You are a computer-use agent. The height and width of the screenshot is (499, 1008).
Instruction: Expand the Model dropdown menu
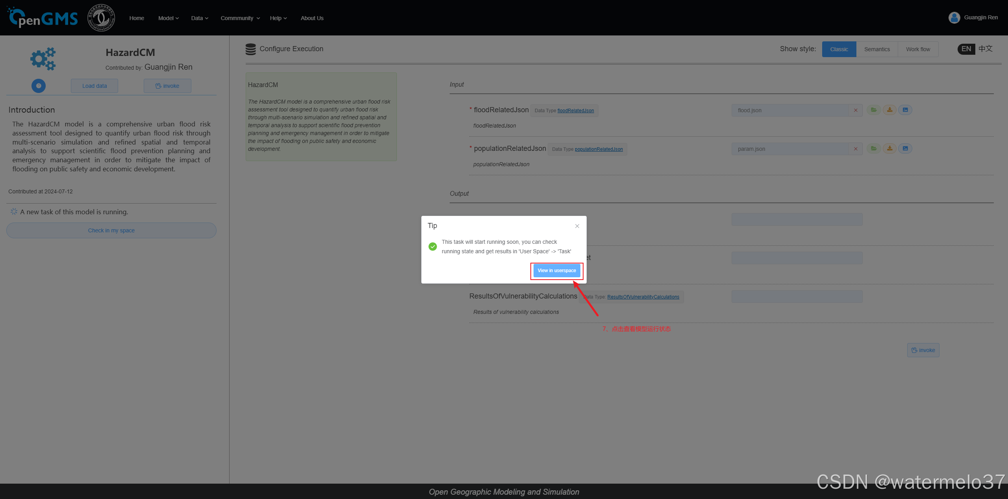(x=169, y=18)
